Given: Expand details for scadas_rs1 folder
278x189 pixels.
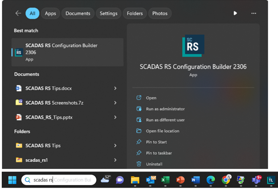Looking at the screenshot, I should [x=115, y=160].
